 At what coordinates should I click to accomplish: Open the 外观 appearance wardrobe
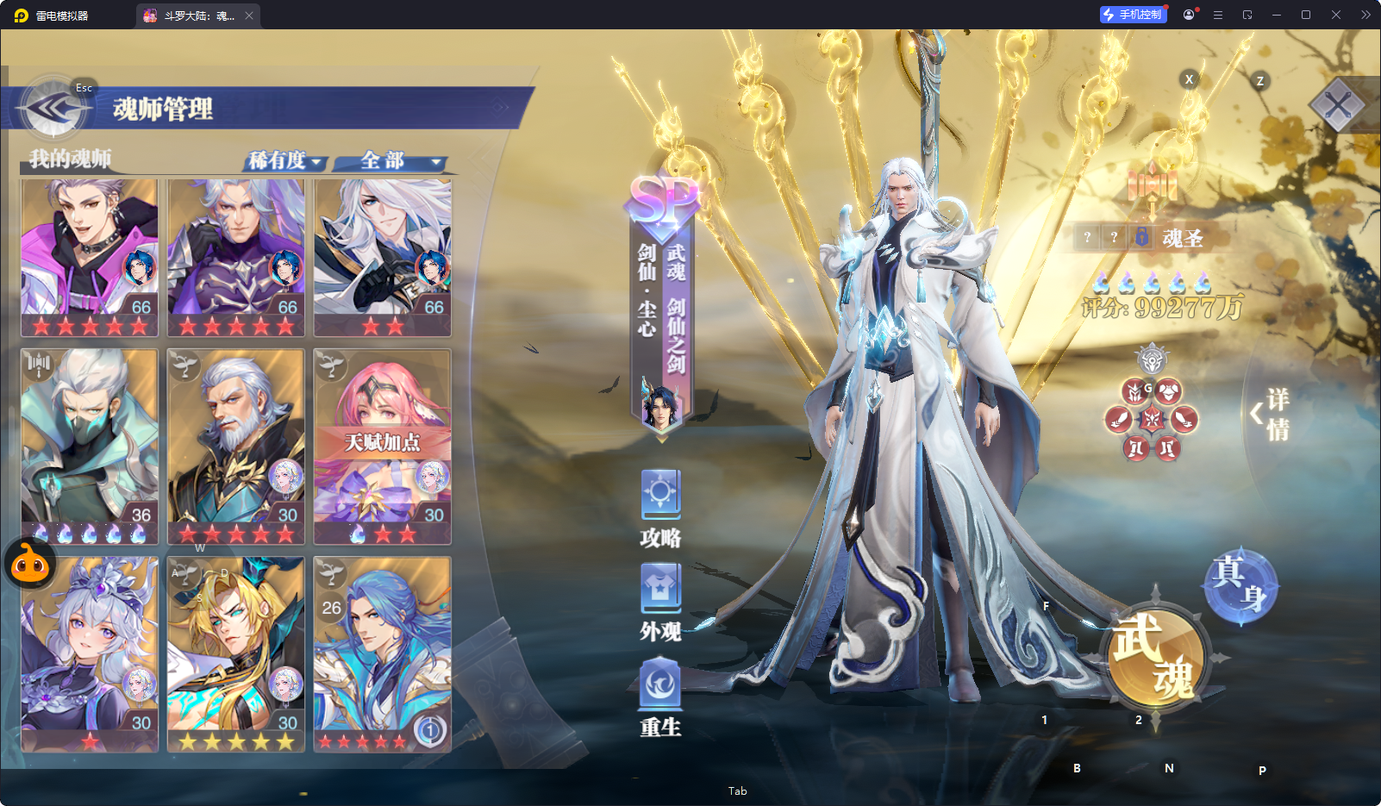click(661, 603)
